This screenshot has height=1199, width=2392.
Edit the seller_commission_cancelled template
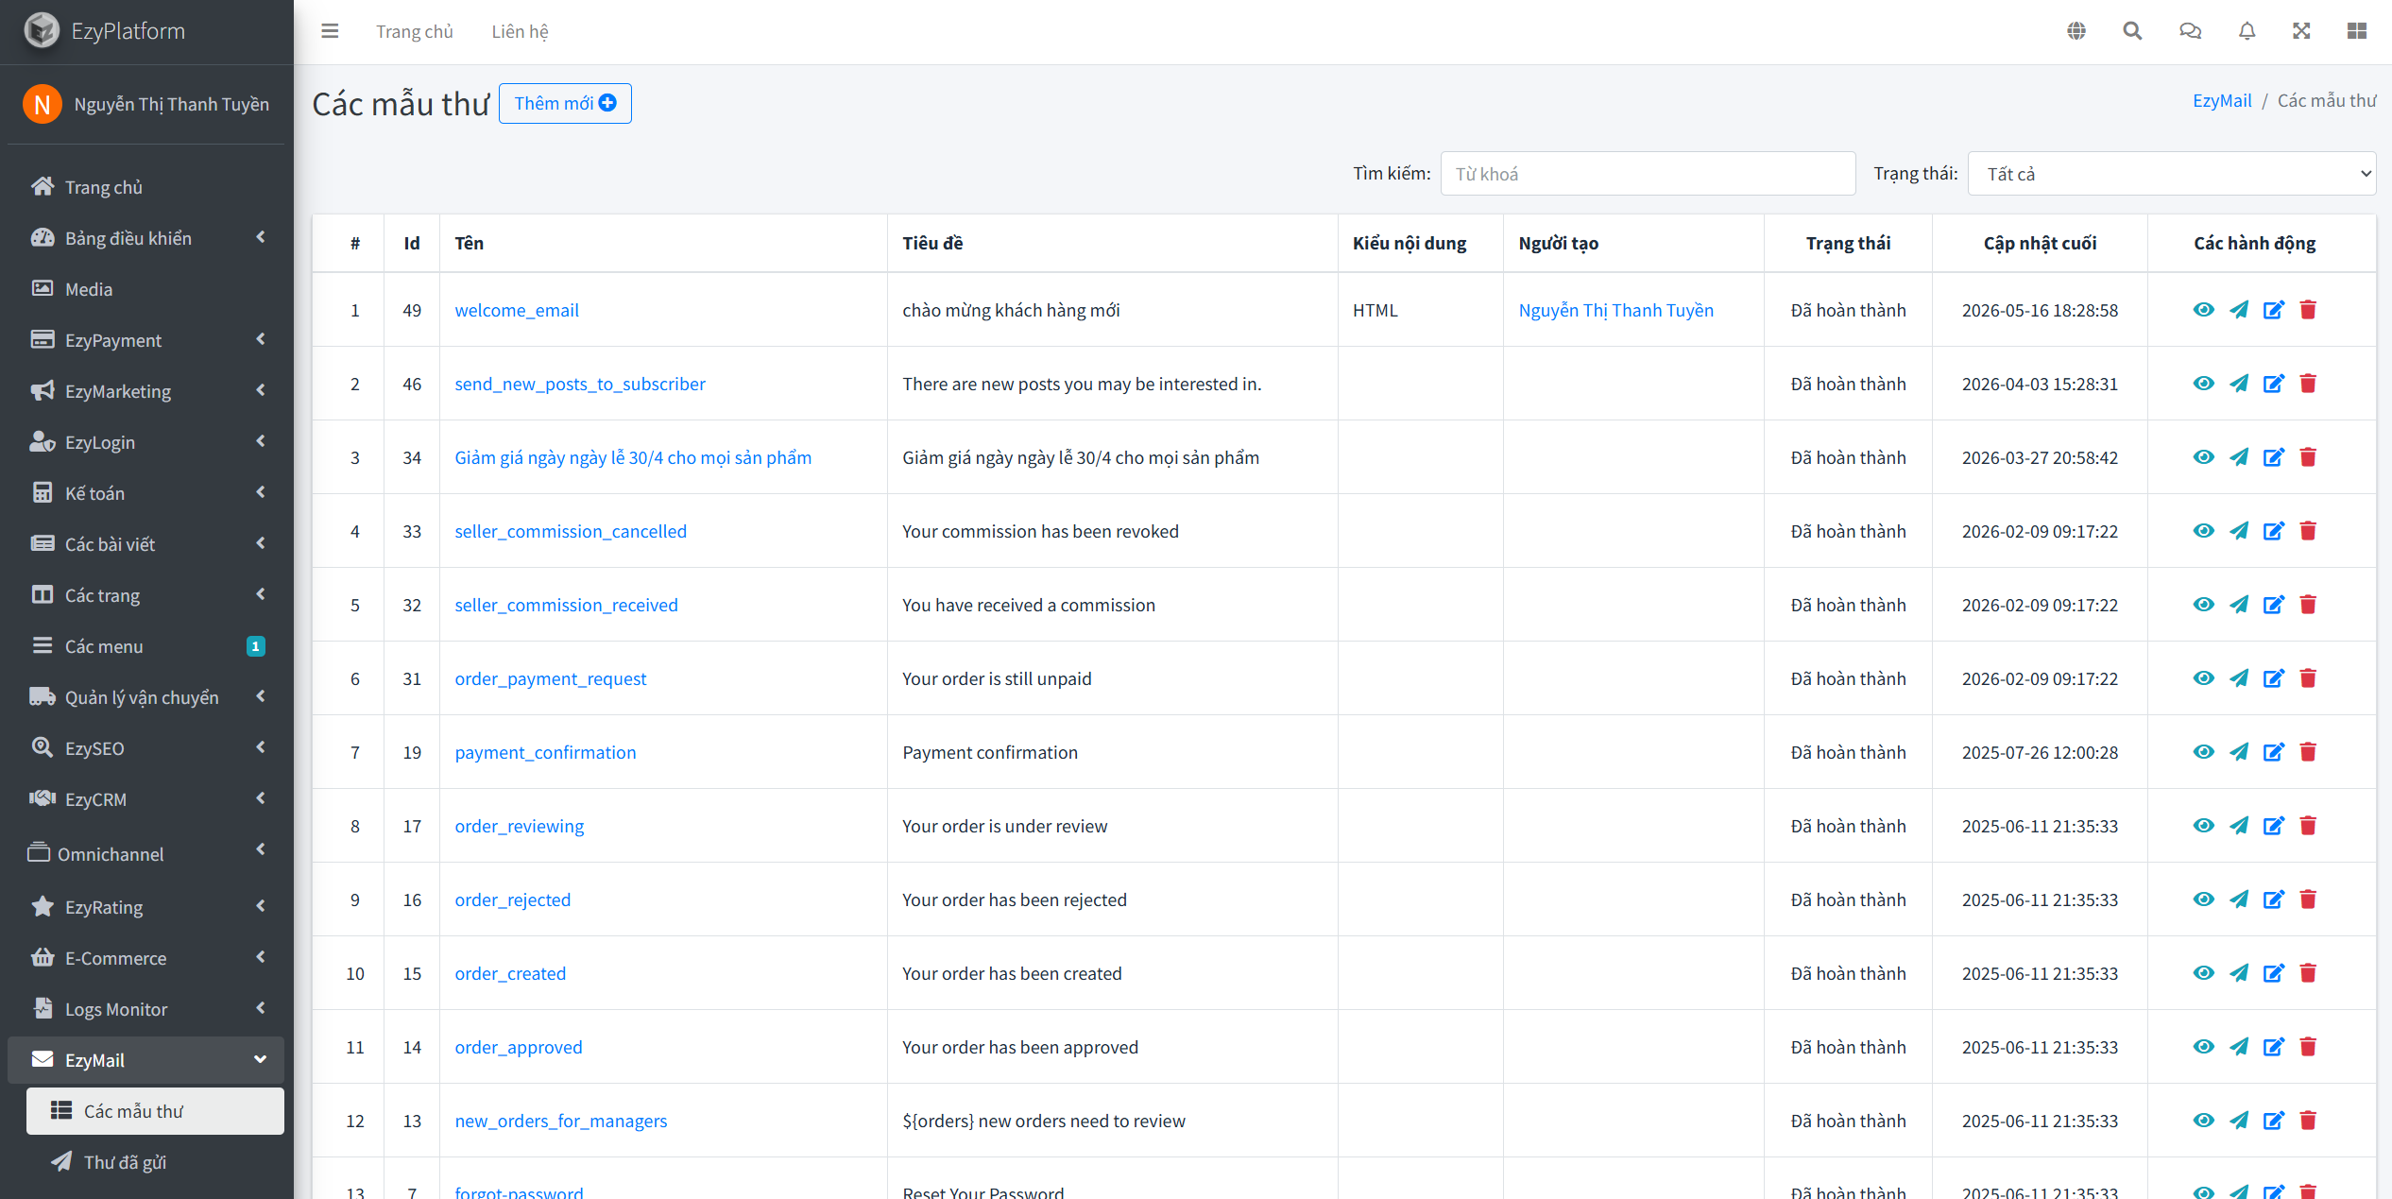pos(2274,531)
